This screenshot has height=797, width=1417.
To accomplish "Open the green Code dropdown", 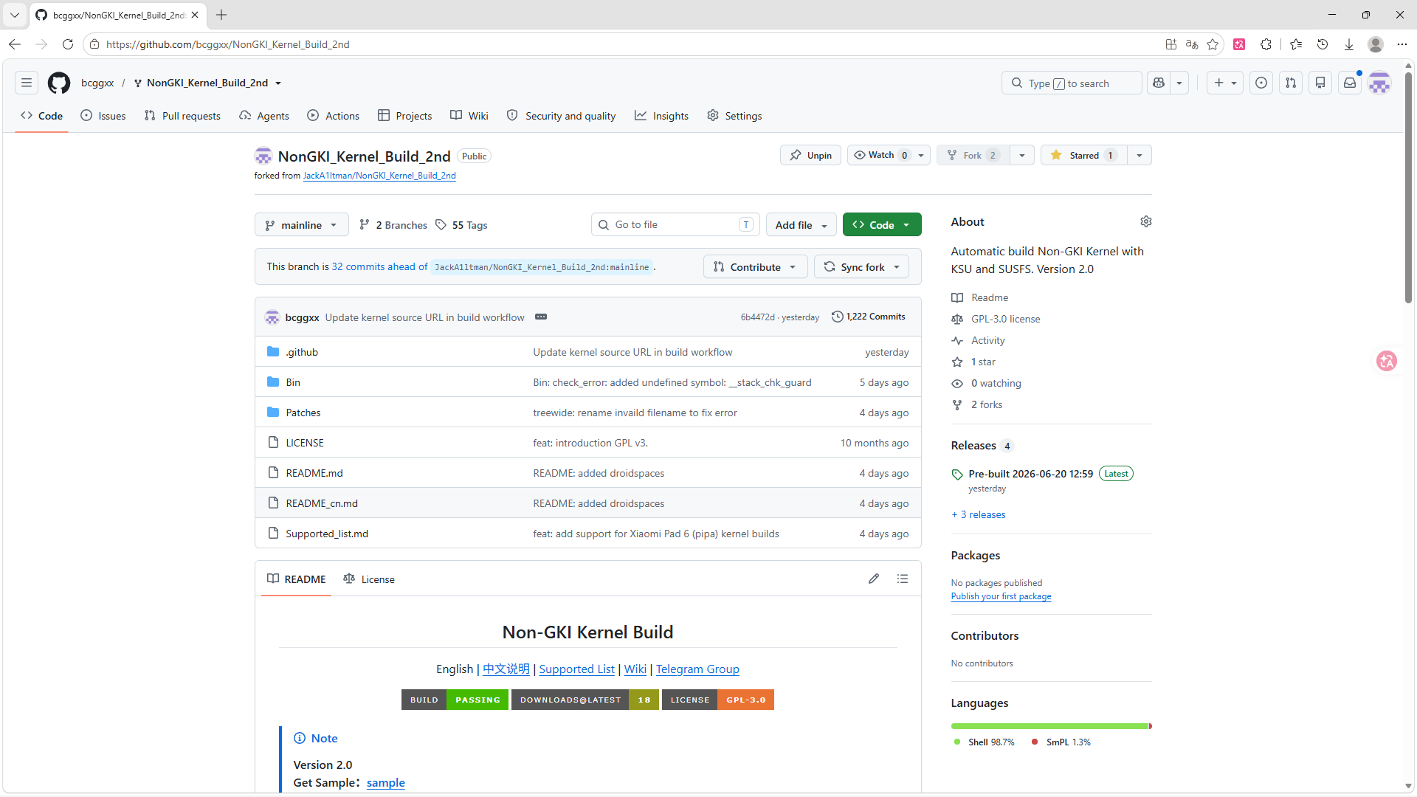I will pos(882,225).
